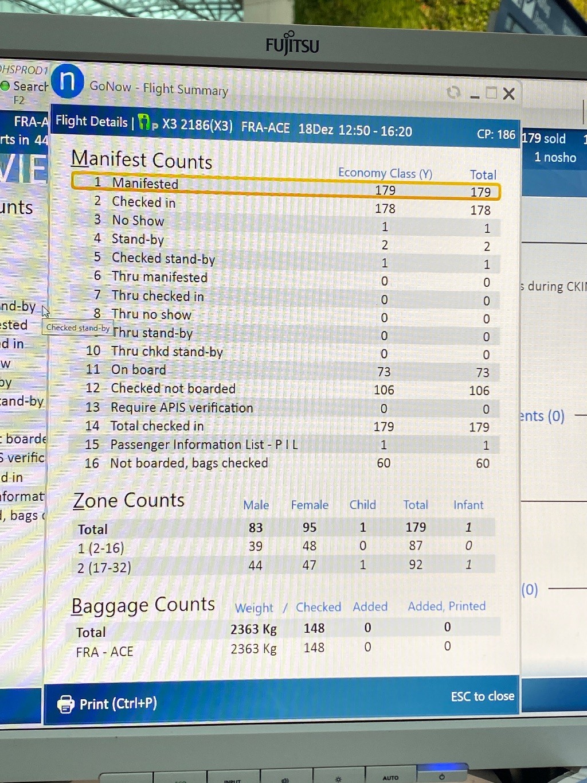Click the refresh arrows icon in title bar

[x=453, y=92]
